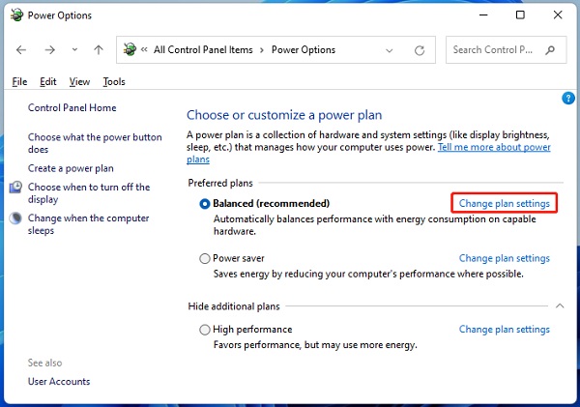Click the Preferred plans heading
The height and width of the screenshot is (407, 580).
[x=220, y=183]
